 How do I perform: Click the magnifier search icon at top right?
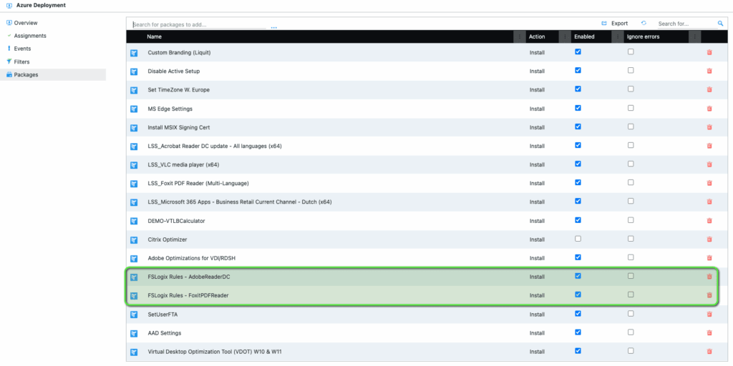tap(719, 24)
